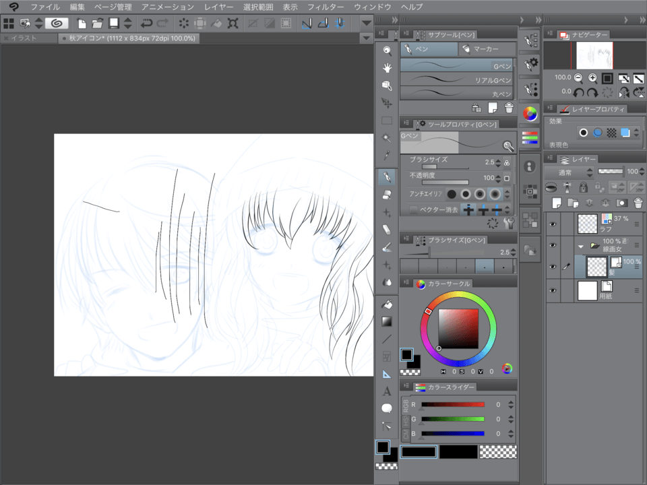Open the ファイル menu
This screenshot has height=485, width=647.
pos(44,7)
